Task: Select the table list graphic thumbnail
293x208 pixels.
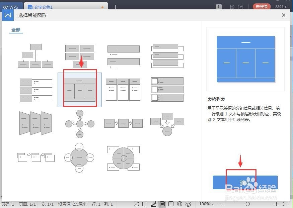Action: [x=80, y=90]
